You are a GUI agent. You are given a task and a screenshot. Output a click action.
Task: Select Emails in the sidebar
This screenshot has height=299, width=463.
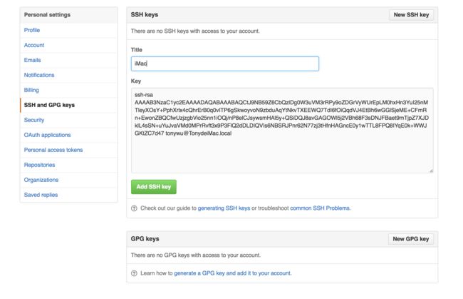coord(33,60)
